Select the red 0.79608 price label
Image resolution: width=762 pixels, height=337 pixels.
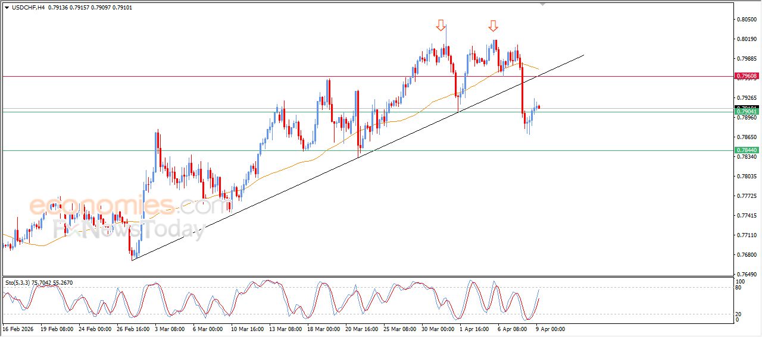tap(747, 76)
